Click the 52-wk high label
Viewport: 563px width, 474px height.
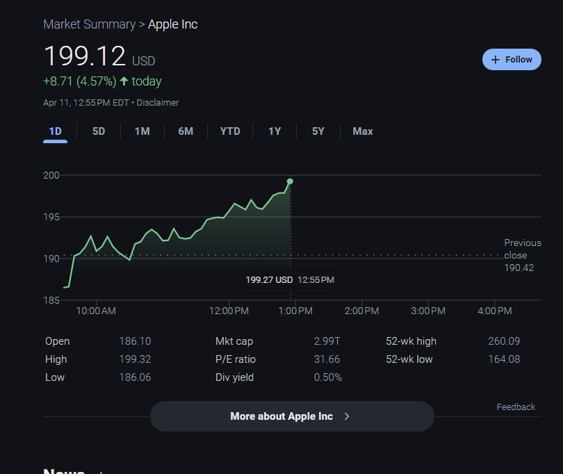[x=411, y=341]
